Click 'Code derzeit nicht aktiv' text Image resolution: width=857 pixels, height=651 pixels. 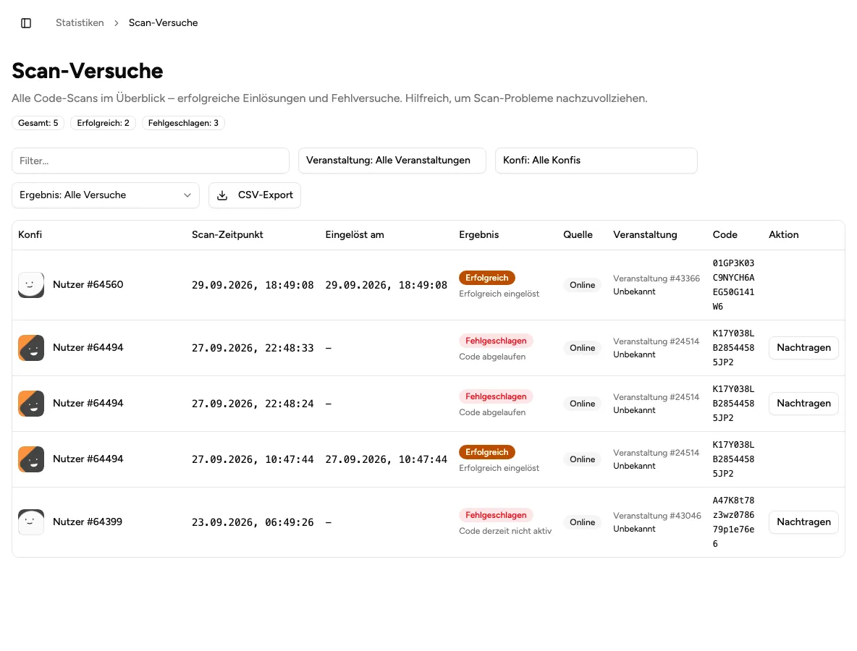[x=505, y=531]
